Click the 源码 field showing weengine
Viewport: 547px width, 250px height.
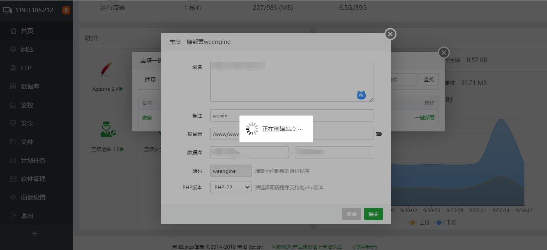pyautogui.click(x=231, y=171)
